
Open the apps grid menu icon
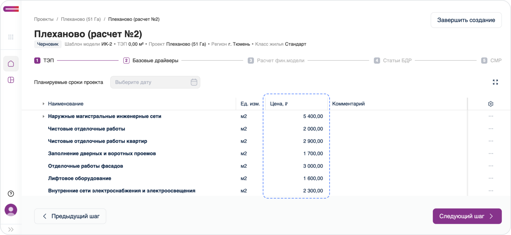[x=11, y=37]
